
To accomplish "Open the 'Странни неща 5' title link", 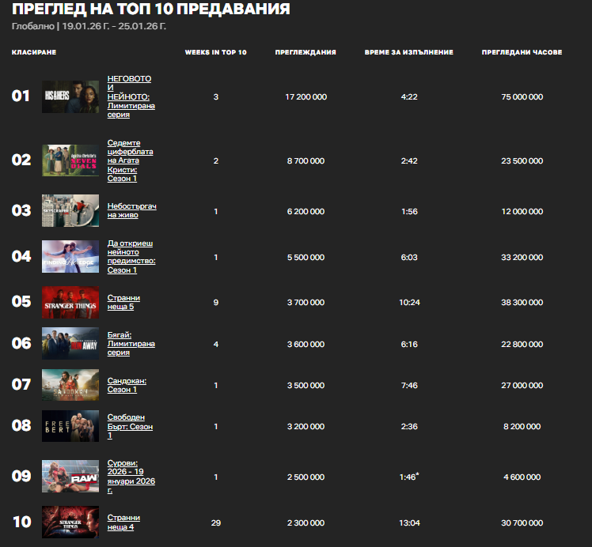I will (x=123, y=302).
